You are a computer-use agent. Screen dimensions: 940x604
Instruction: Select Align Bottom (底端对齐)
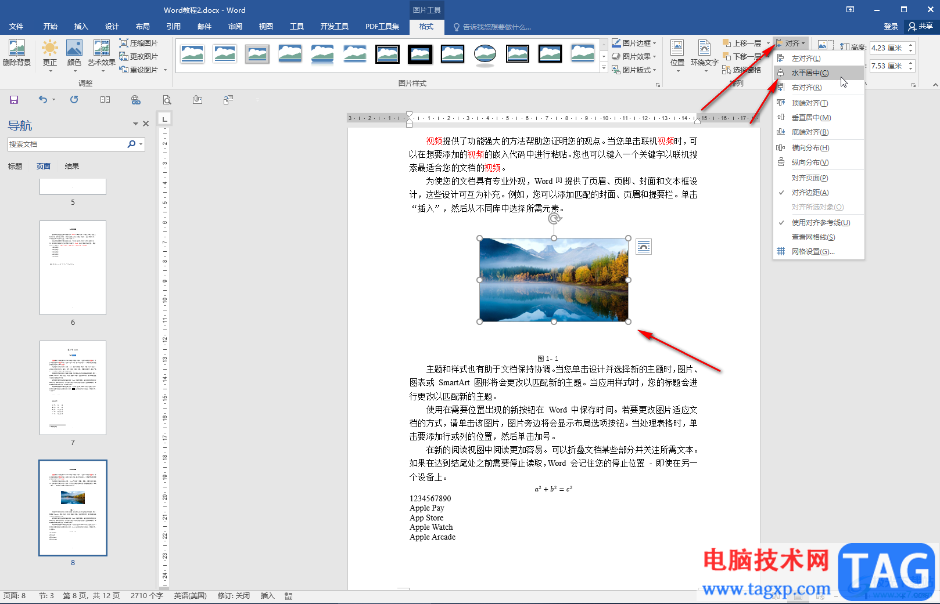(x=819, y=132)
